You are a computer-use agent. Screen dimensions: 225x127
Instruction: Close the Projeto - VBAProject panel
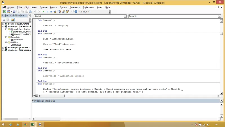click(x=29, y=16)
